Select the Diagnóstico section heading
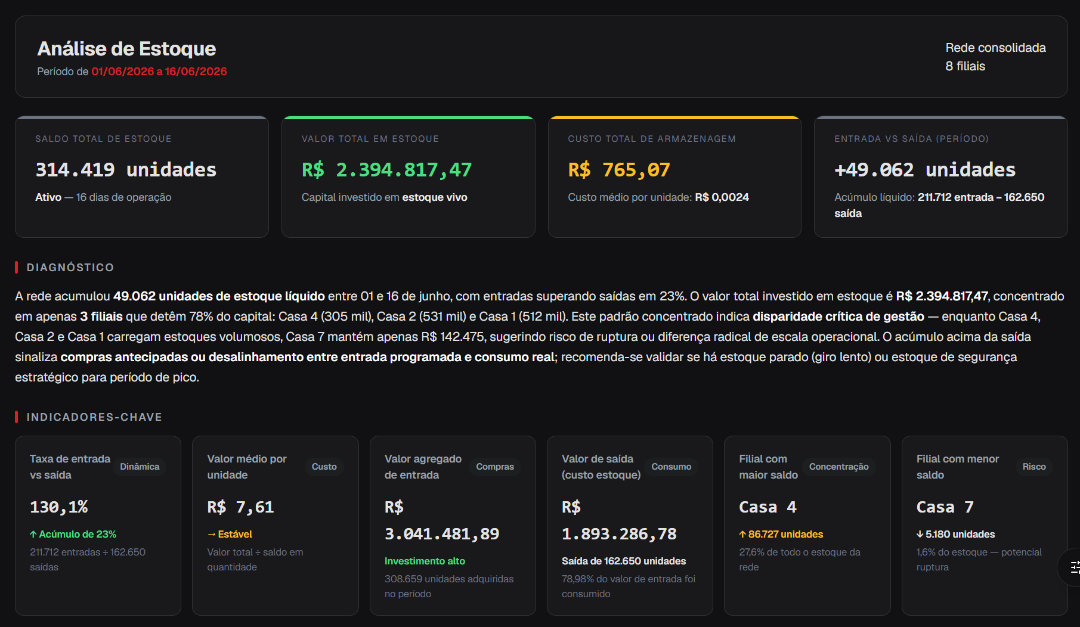Image resolution: width=1080 pixels, height=627 pixels. (70, 268)
